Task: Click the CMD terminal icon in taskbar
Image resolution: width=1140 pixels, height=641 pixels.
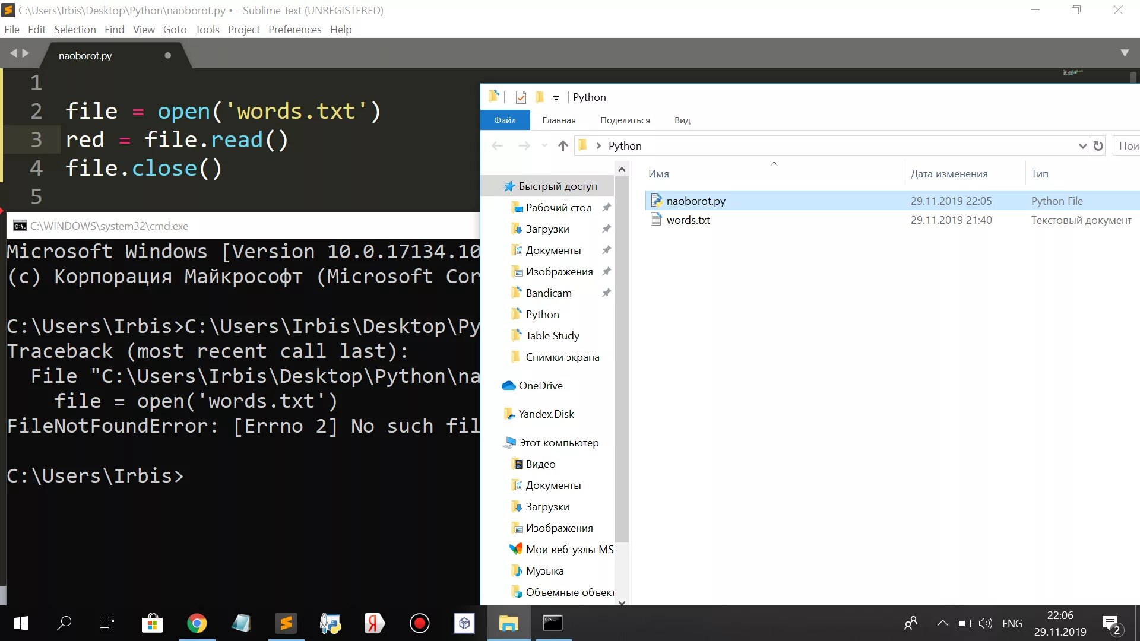Action: pos(553,623)
